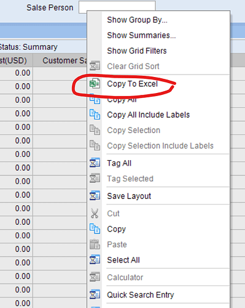Click the Tag All icon
The height and width of the screenshot is (308, 245).
click(x=95, y=163)
